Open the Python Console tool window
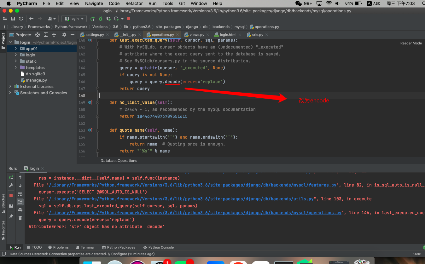 [159, 247]
